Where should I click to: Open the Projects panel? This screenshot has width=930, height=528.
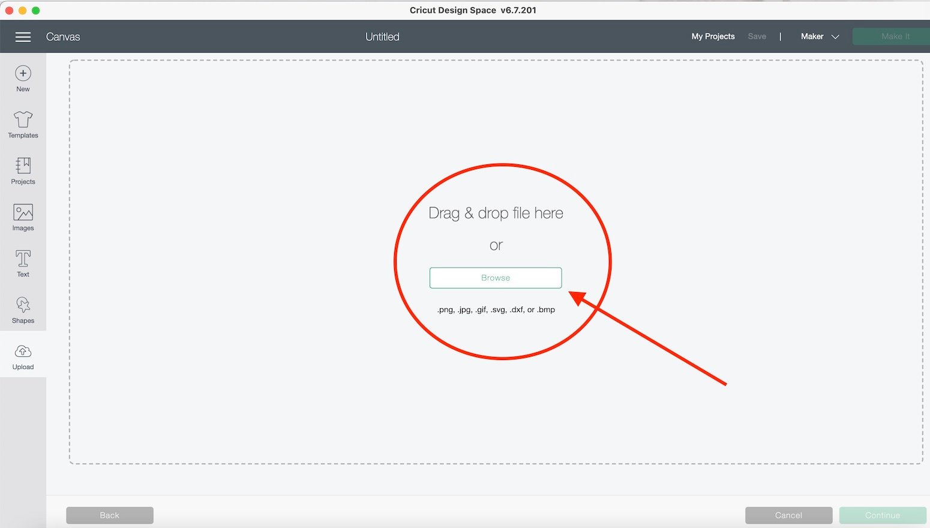(x=23, y=171)
